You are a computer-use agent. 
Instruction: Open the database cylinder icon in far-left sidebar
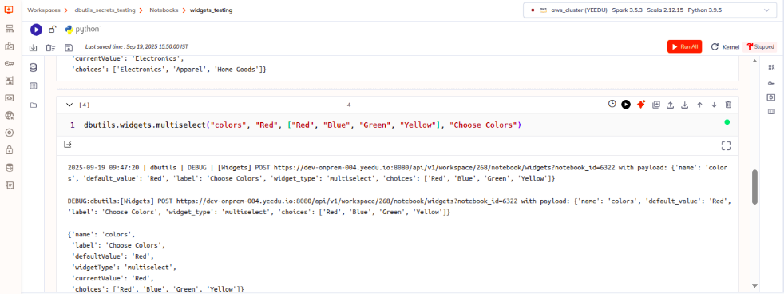tap(9, 168)
